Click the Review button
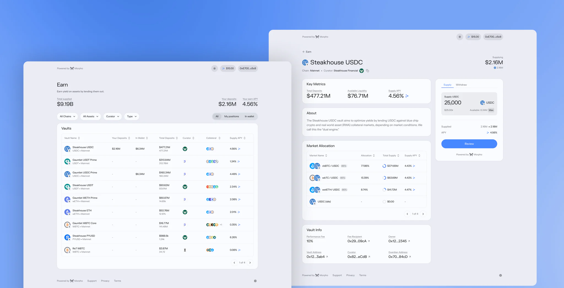This screenshot has width=564, height=288. point(469,144)
